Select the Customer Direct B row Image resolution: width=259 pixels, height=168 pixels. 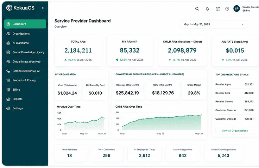[234, 119]
